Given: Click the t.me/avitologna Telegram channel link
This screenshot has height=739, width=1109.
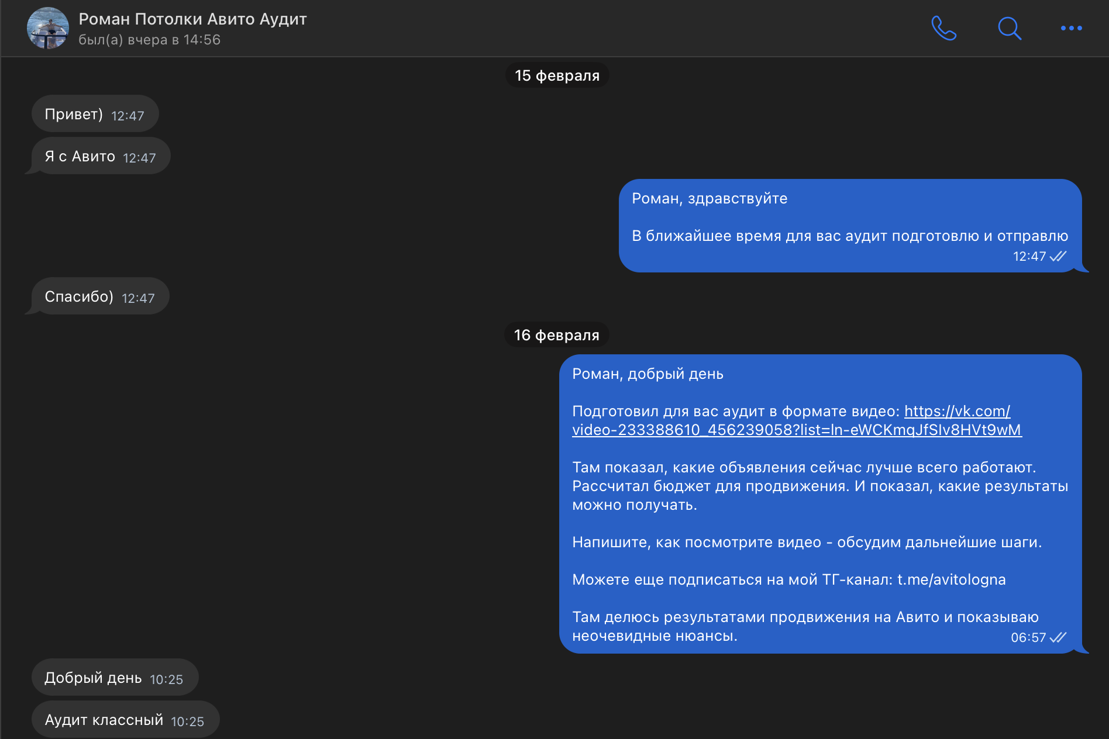Looking at the screenshot, I should [x=951, y=579].
